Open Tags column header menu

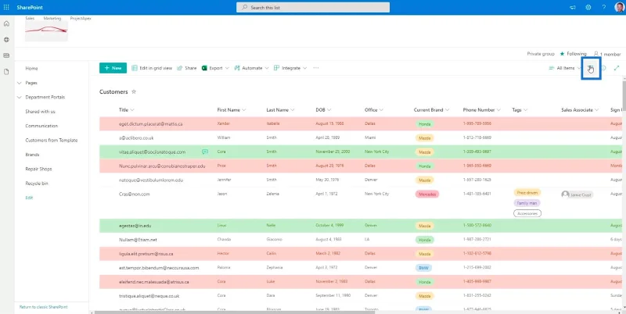(520, 110)
